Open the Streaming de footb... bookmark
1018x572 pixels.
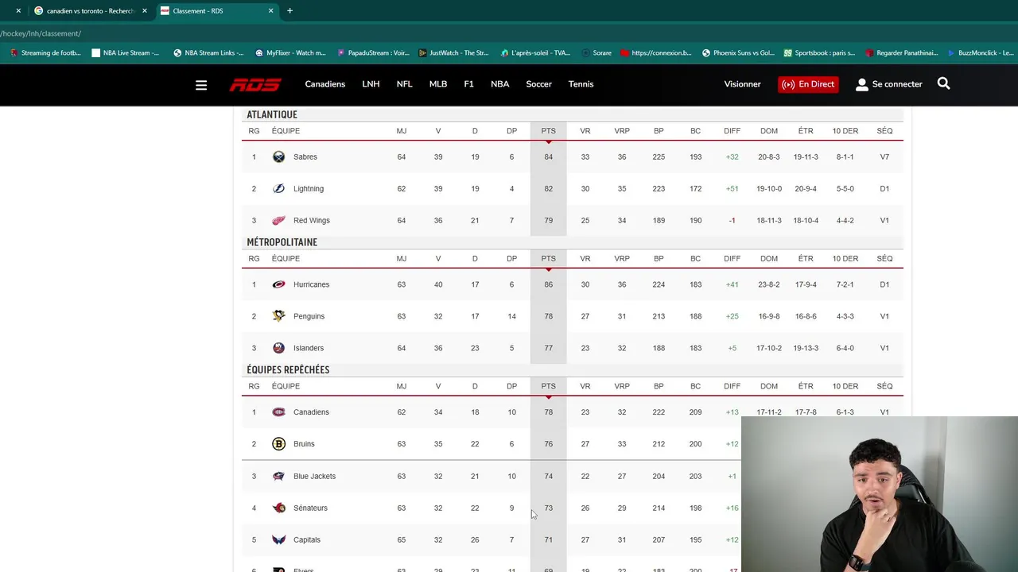(x=45, y=53)
